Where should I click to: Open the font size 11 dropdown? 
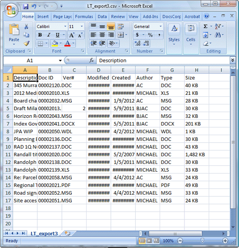(x=82, y=26)
